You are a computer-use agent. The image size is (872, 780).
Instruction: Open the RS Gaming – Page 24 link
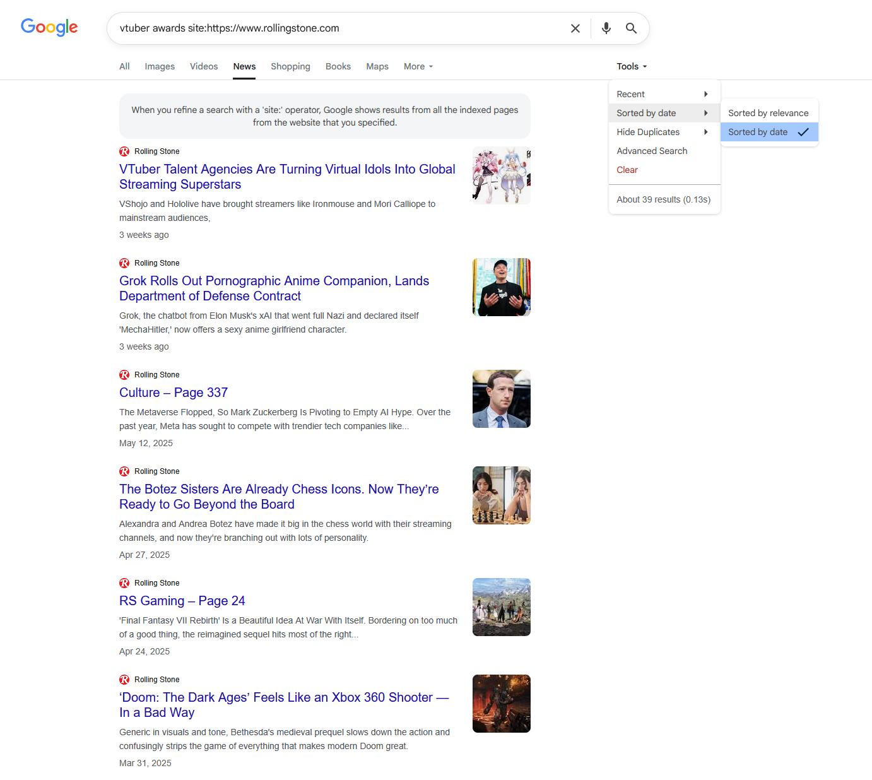click(182, 601)
